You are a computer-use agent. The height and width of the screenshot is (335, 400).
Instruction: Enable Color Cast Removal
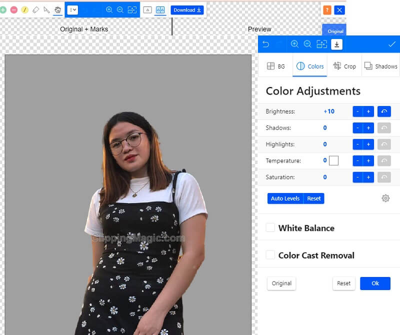pyautogui.click(x=270, y=255)
